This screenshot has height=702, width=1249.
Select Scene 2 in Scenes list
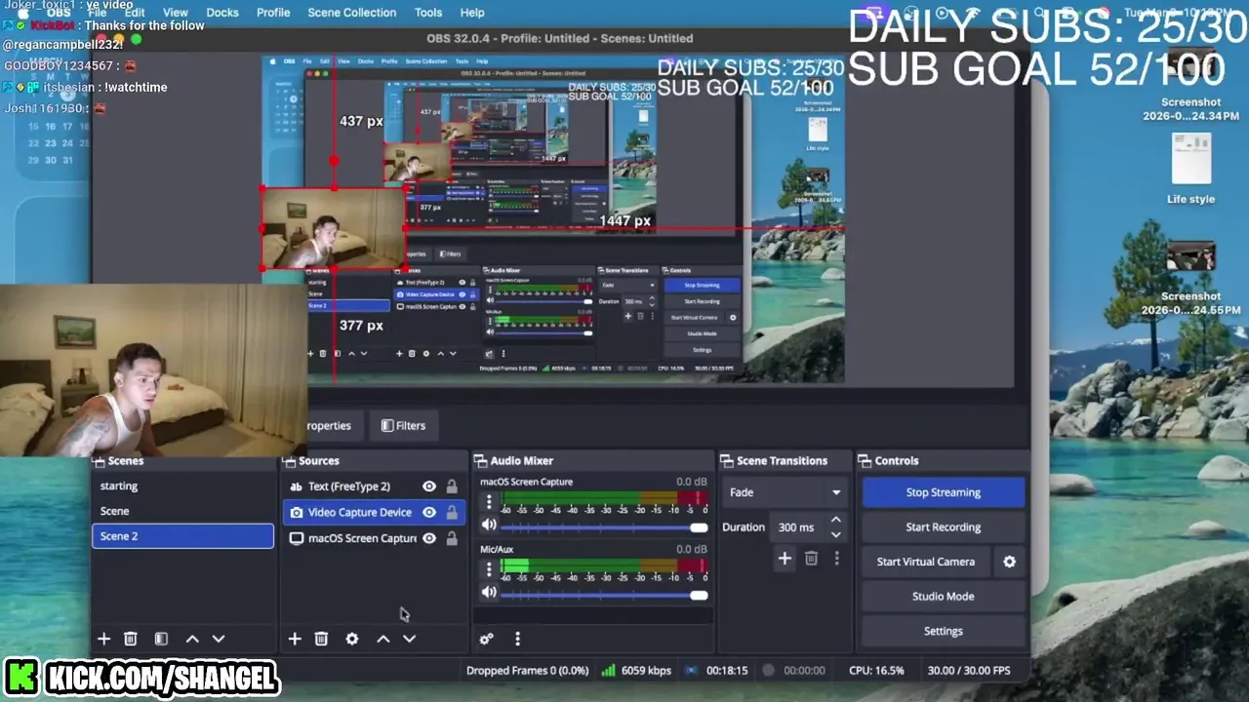click(182, 536)
